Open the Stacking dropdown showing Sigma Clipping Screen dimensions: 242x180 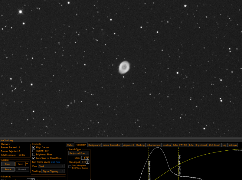[x=53, y=171]
